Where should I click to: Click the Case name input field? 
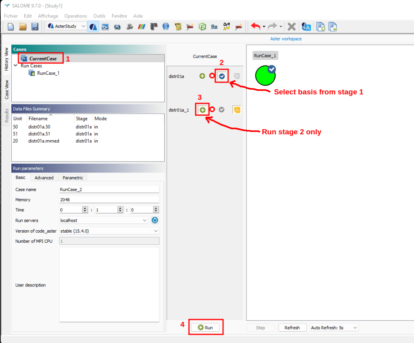[x=109, y=189]
